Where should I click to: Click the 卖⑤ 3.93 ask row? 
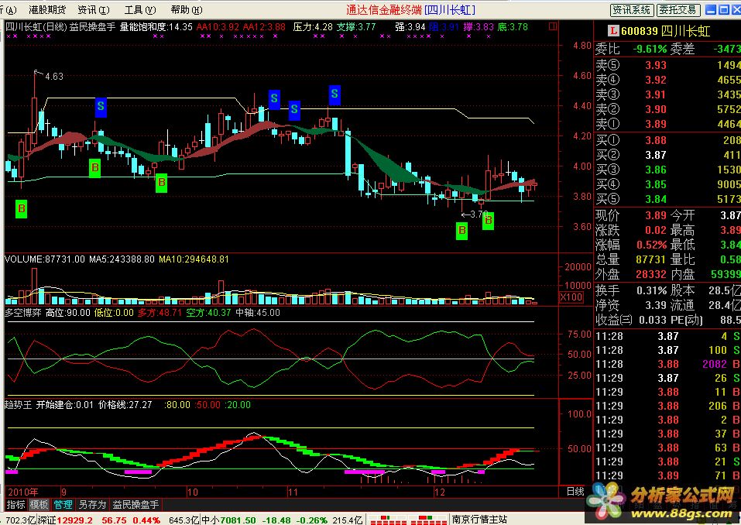pos(667,65)
